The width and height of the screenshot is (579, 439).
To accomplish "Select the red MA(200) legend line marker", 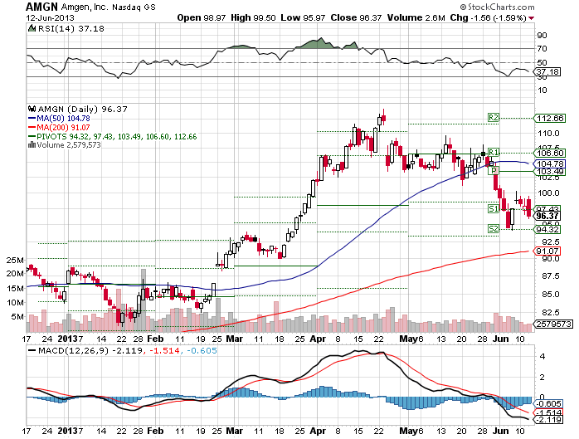I will 32,128.
